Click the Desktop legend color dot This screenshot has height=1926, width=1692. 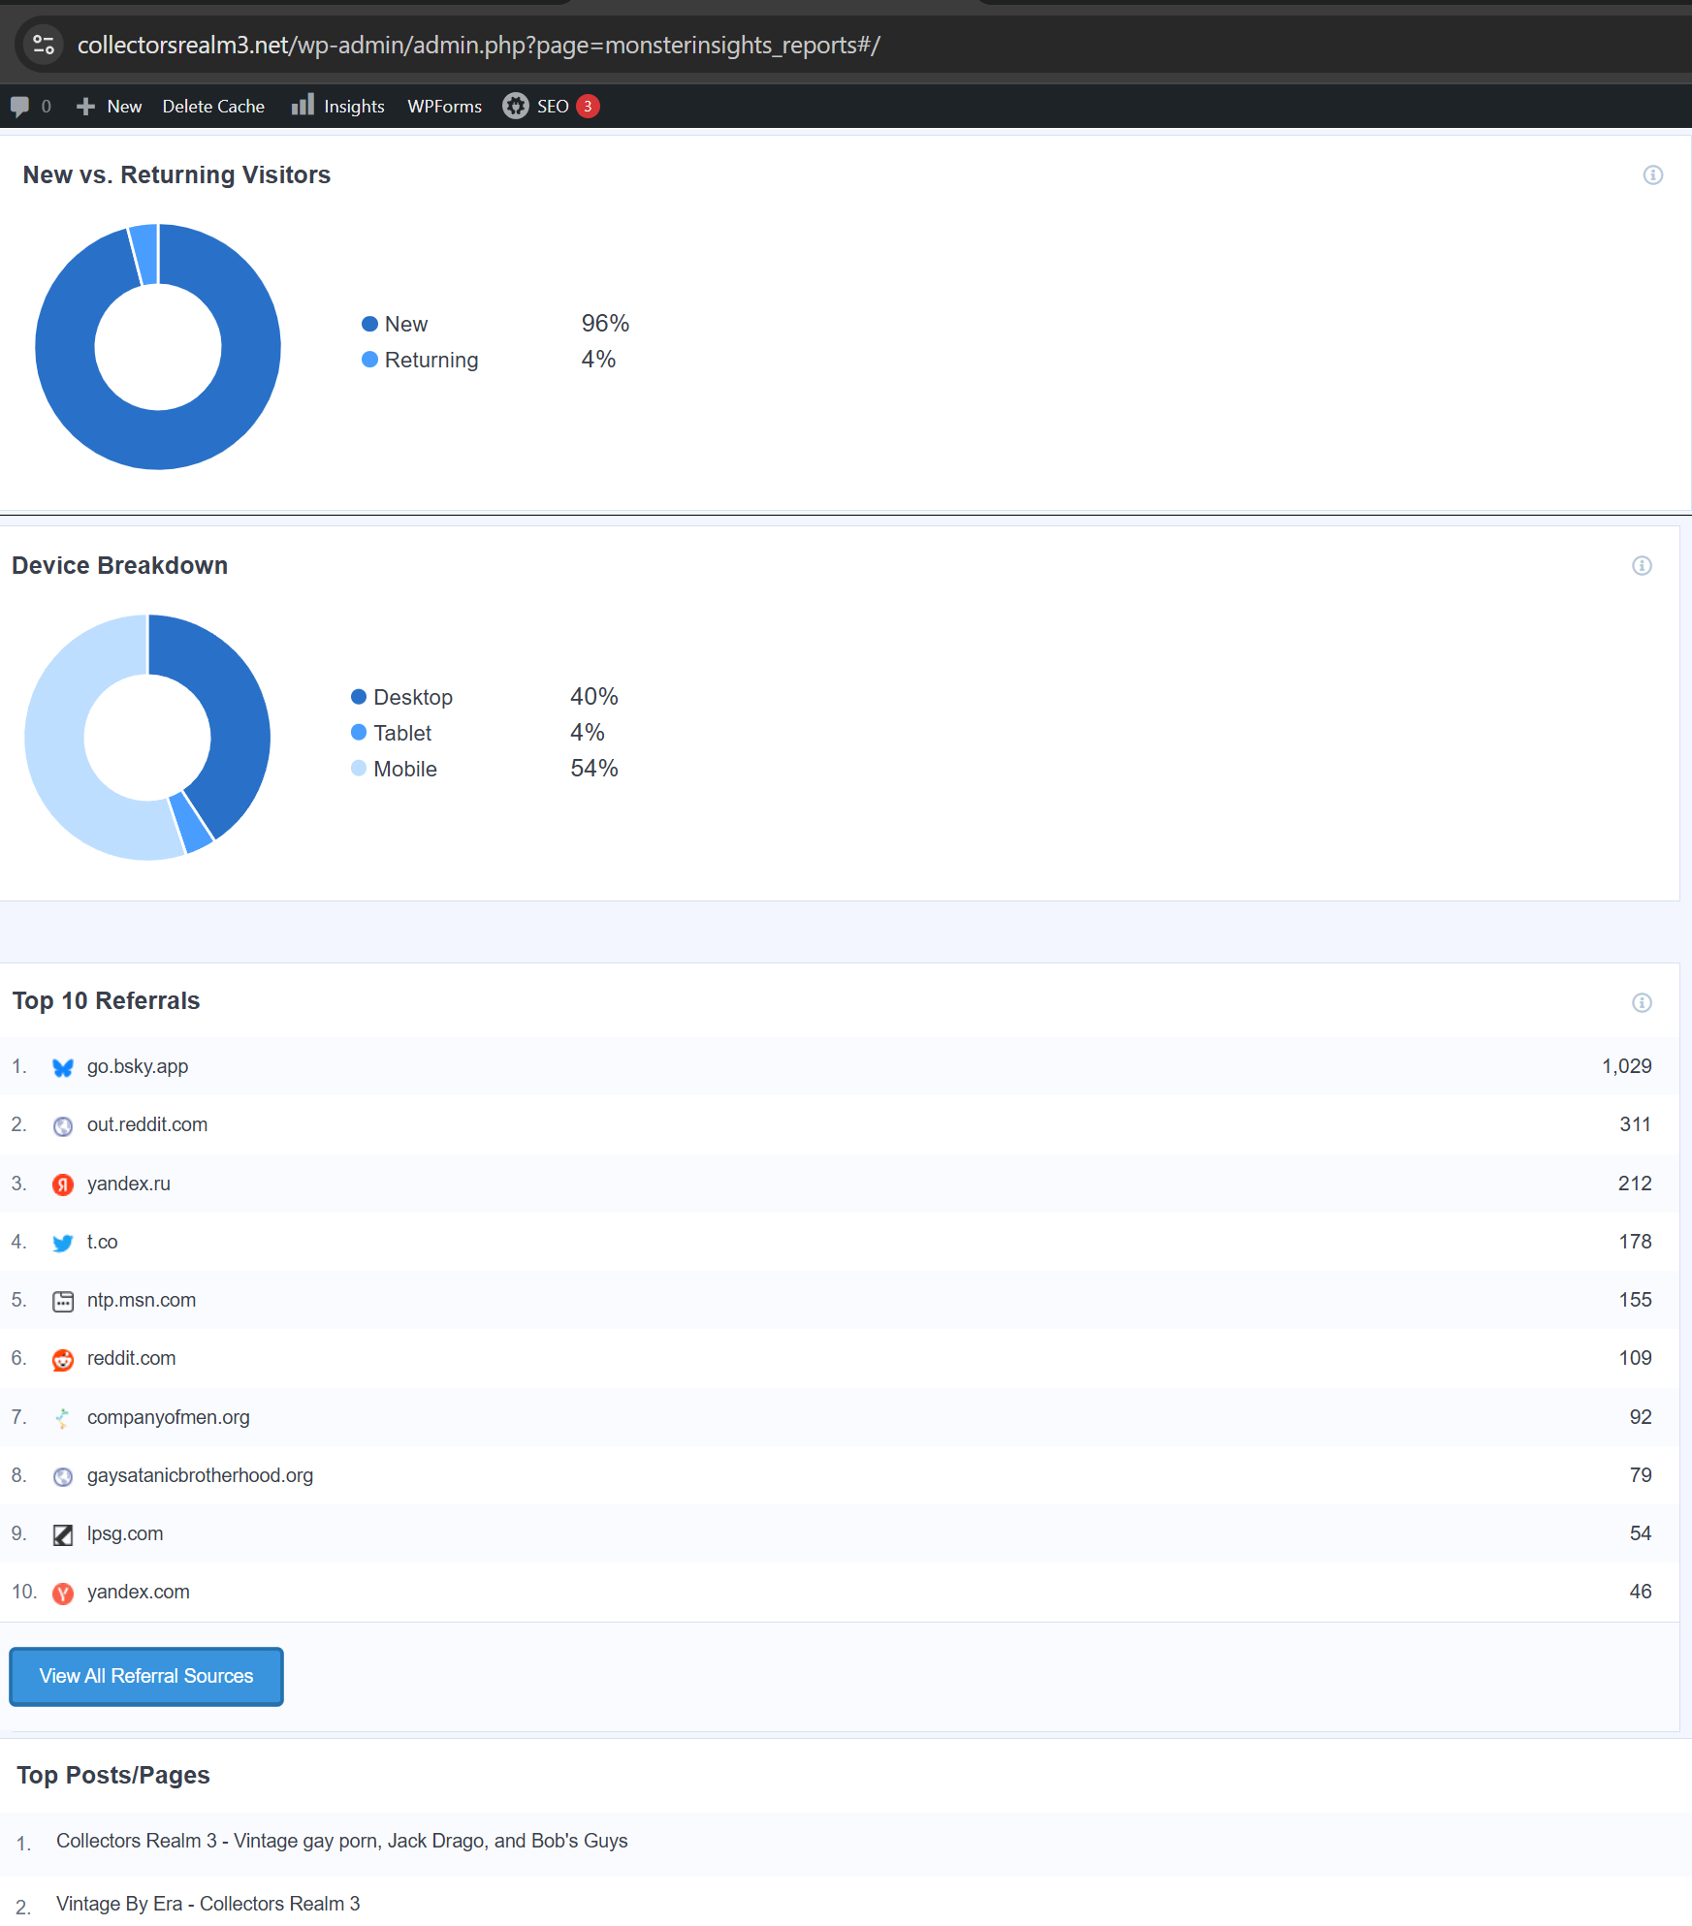(359, 697)
